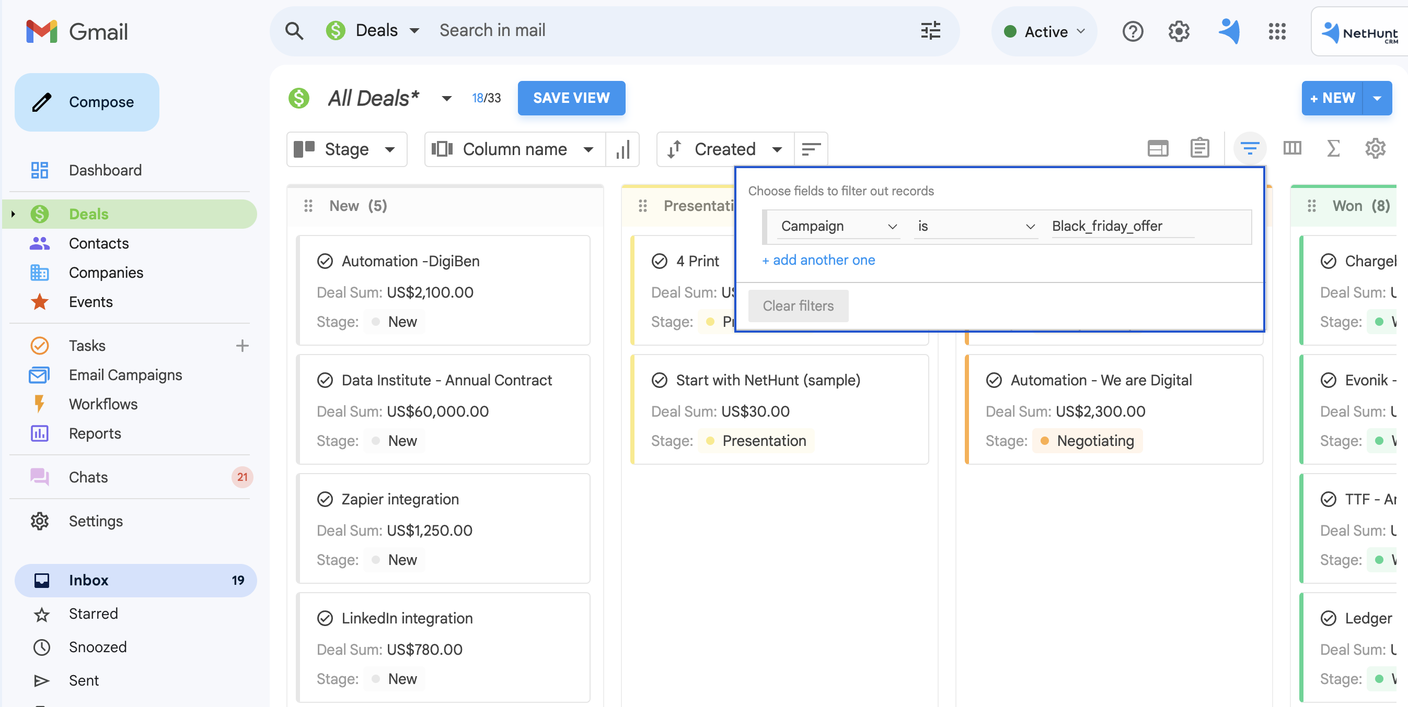The width and height of the screenshot is (1408, 707).
Task: Expand the Stage grouping dropdown
Action: coord(347,149)
